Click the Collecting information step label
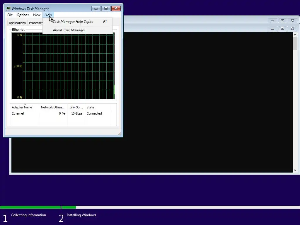Screen dimensions: 300x225 tap(28, 215)
